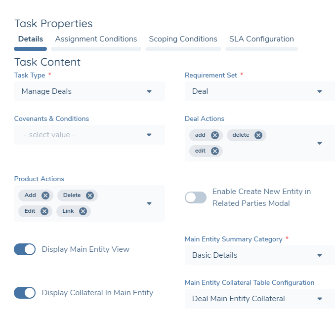This screenshot has height=314, width=335.
Task: Remove the 'Add' chip from Product Actions
Action: pyautogui.click(x=45, y=196)
